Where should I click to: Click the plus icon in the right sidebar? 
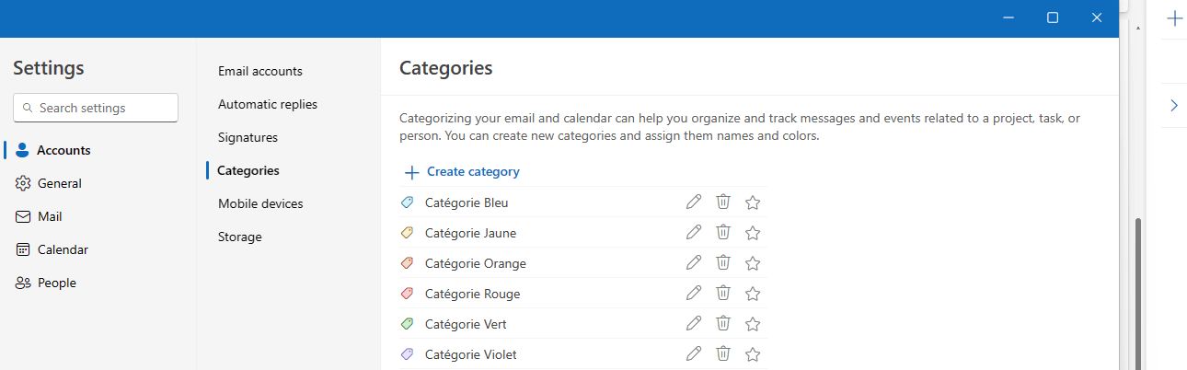1174,18
